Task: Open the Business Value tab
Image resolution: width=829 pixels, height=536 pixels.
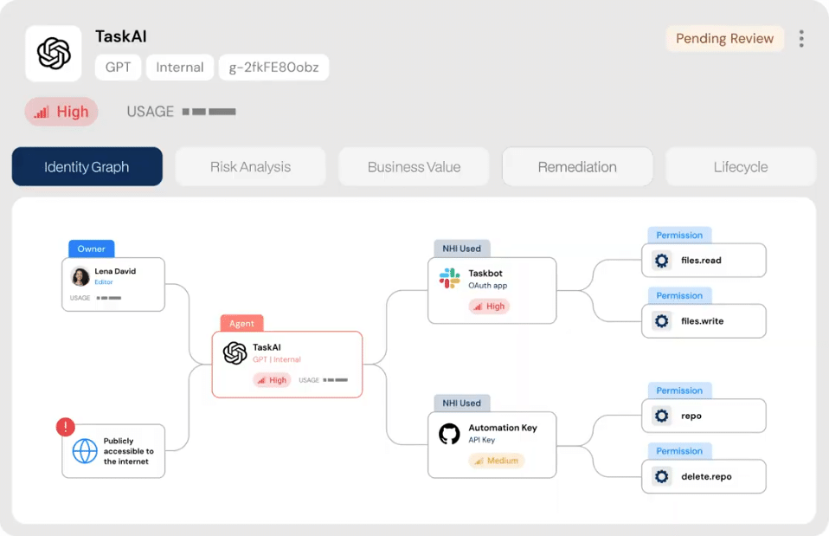Action: pos(414,167)
